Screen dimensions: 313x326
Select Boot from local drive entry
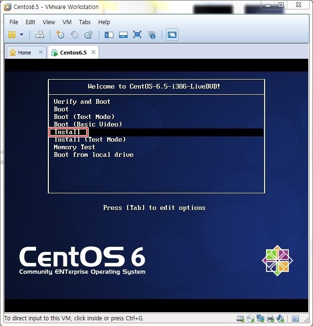pos(93,154)
